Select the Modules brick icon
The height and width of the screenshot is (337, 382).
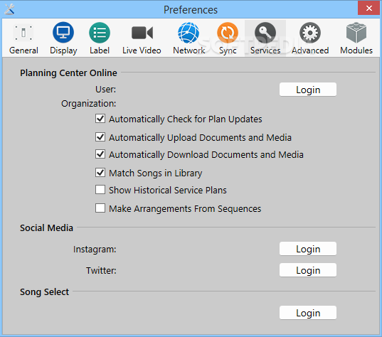coord(356,33)
